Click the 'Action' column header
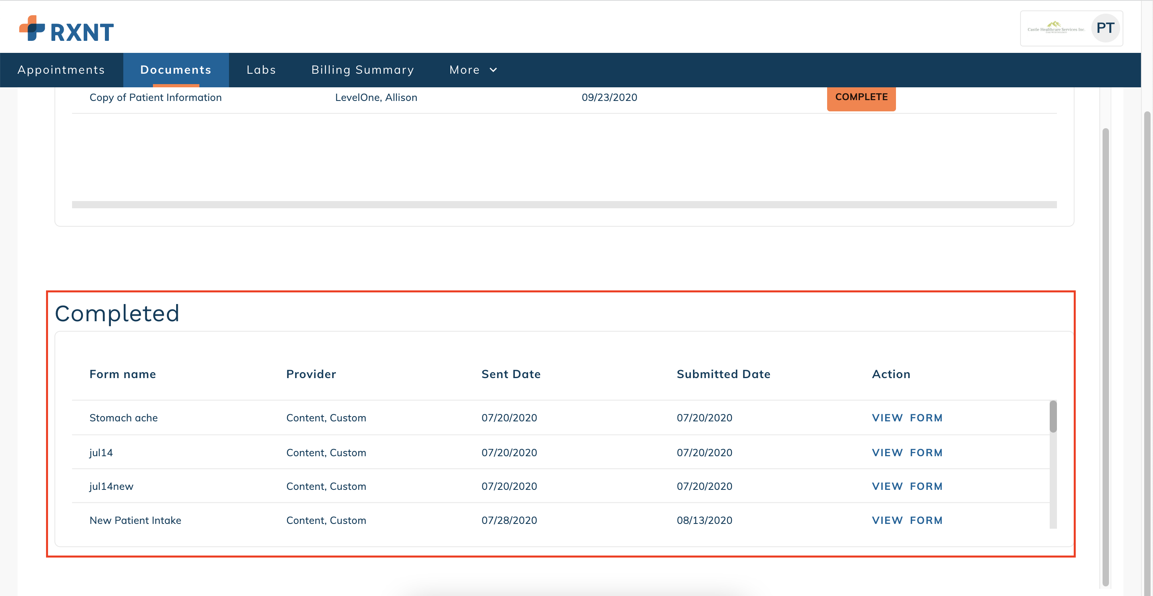Viewport: 1153px width, 596px height. (x=891, y=375)
